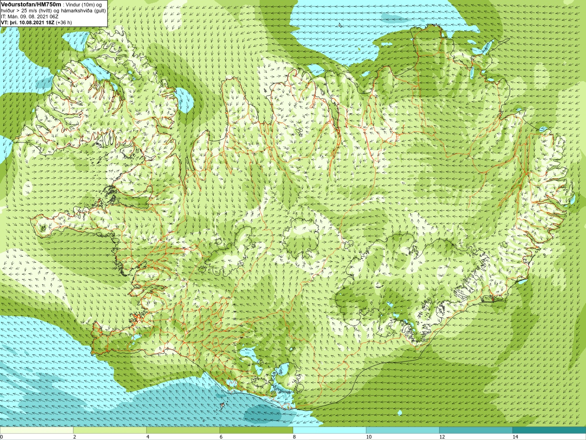Click the '14' scale label
The image size is (586, 440).
[x=515, y=437]
